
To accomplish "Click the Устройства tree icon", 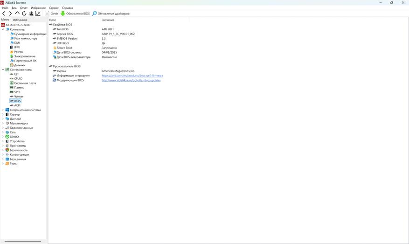I will tap(7, 141).
